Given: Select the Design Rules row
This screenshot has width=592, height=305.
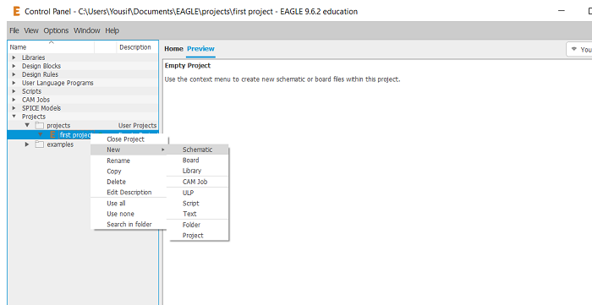Looking at the screenshot, I should 83,74.
